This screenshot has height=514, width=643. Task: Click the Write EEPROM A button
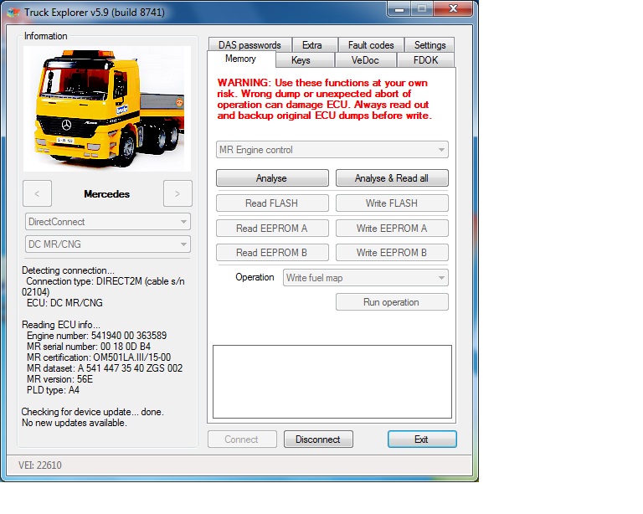pyautogui.click(x=392, y=228)
